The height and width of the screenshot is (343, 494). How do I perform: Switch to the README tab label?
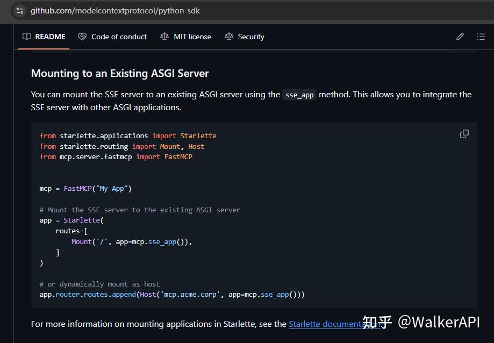click(x=50, y=37)
